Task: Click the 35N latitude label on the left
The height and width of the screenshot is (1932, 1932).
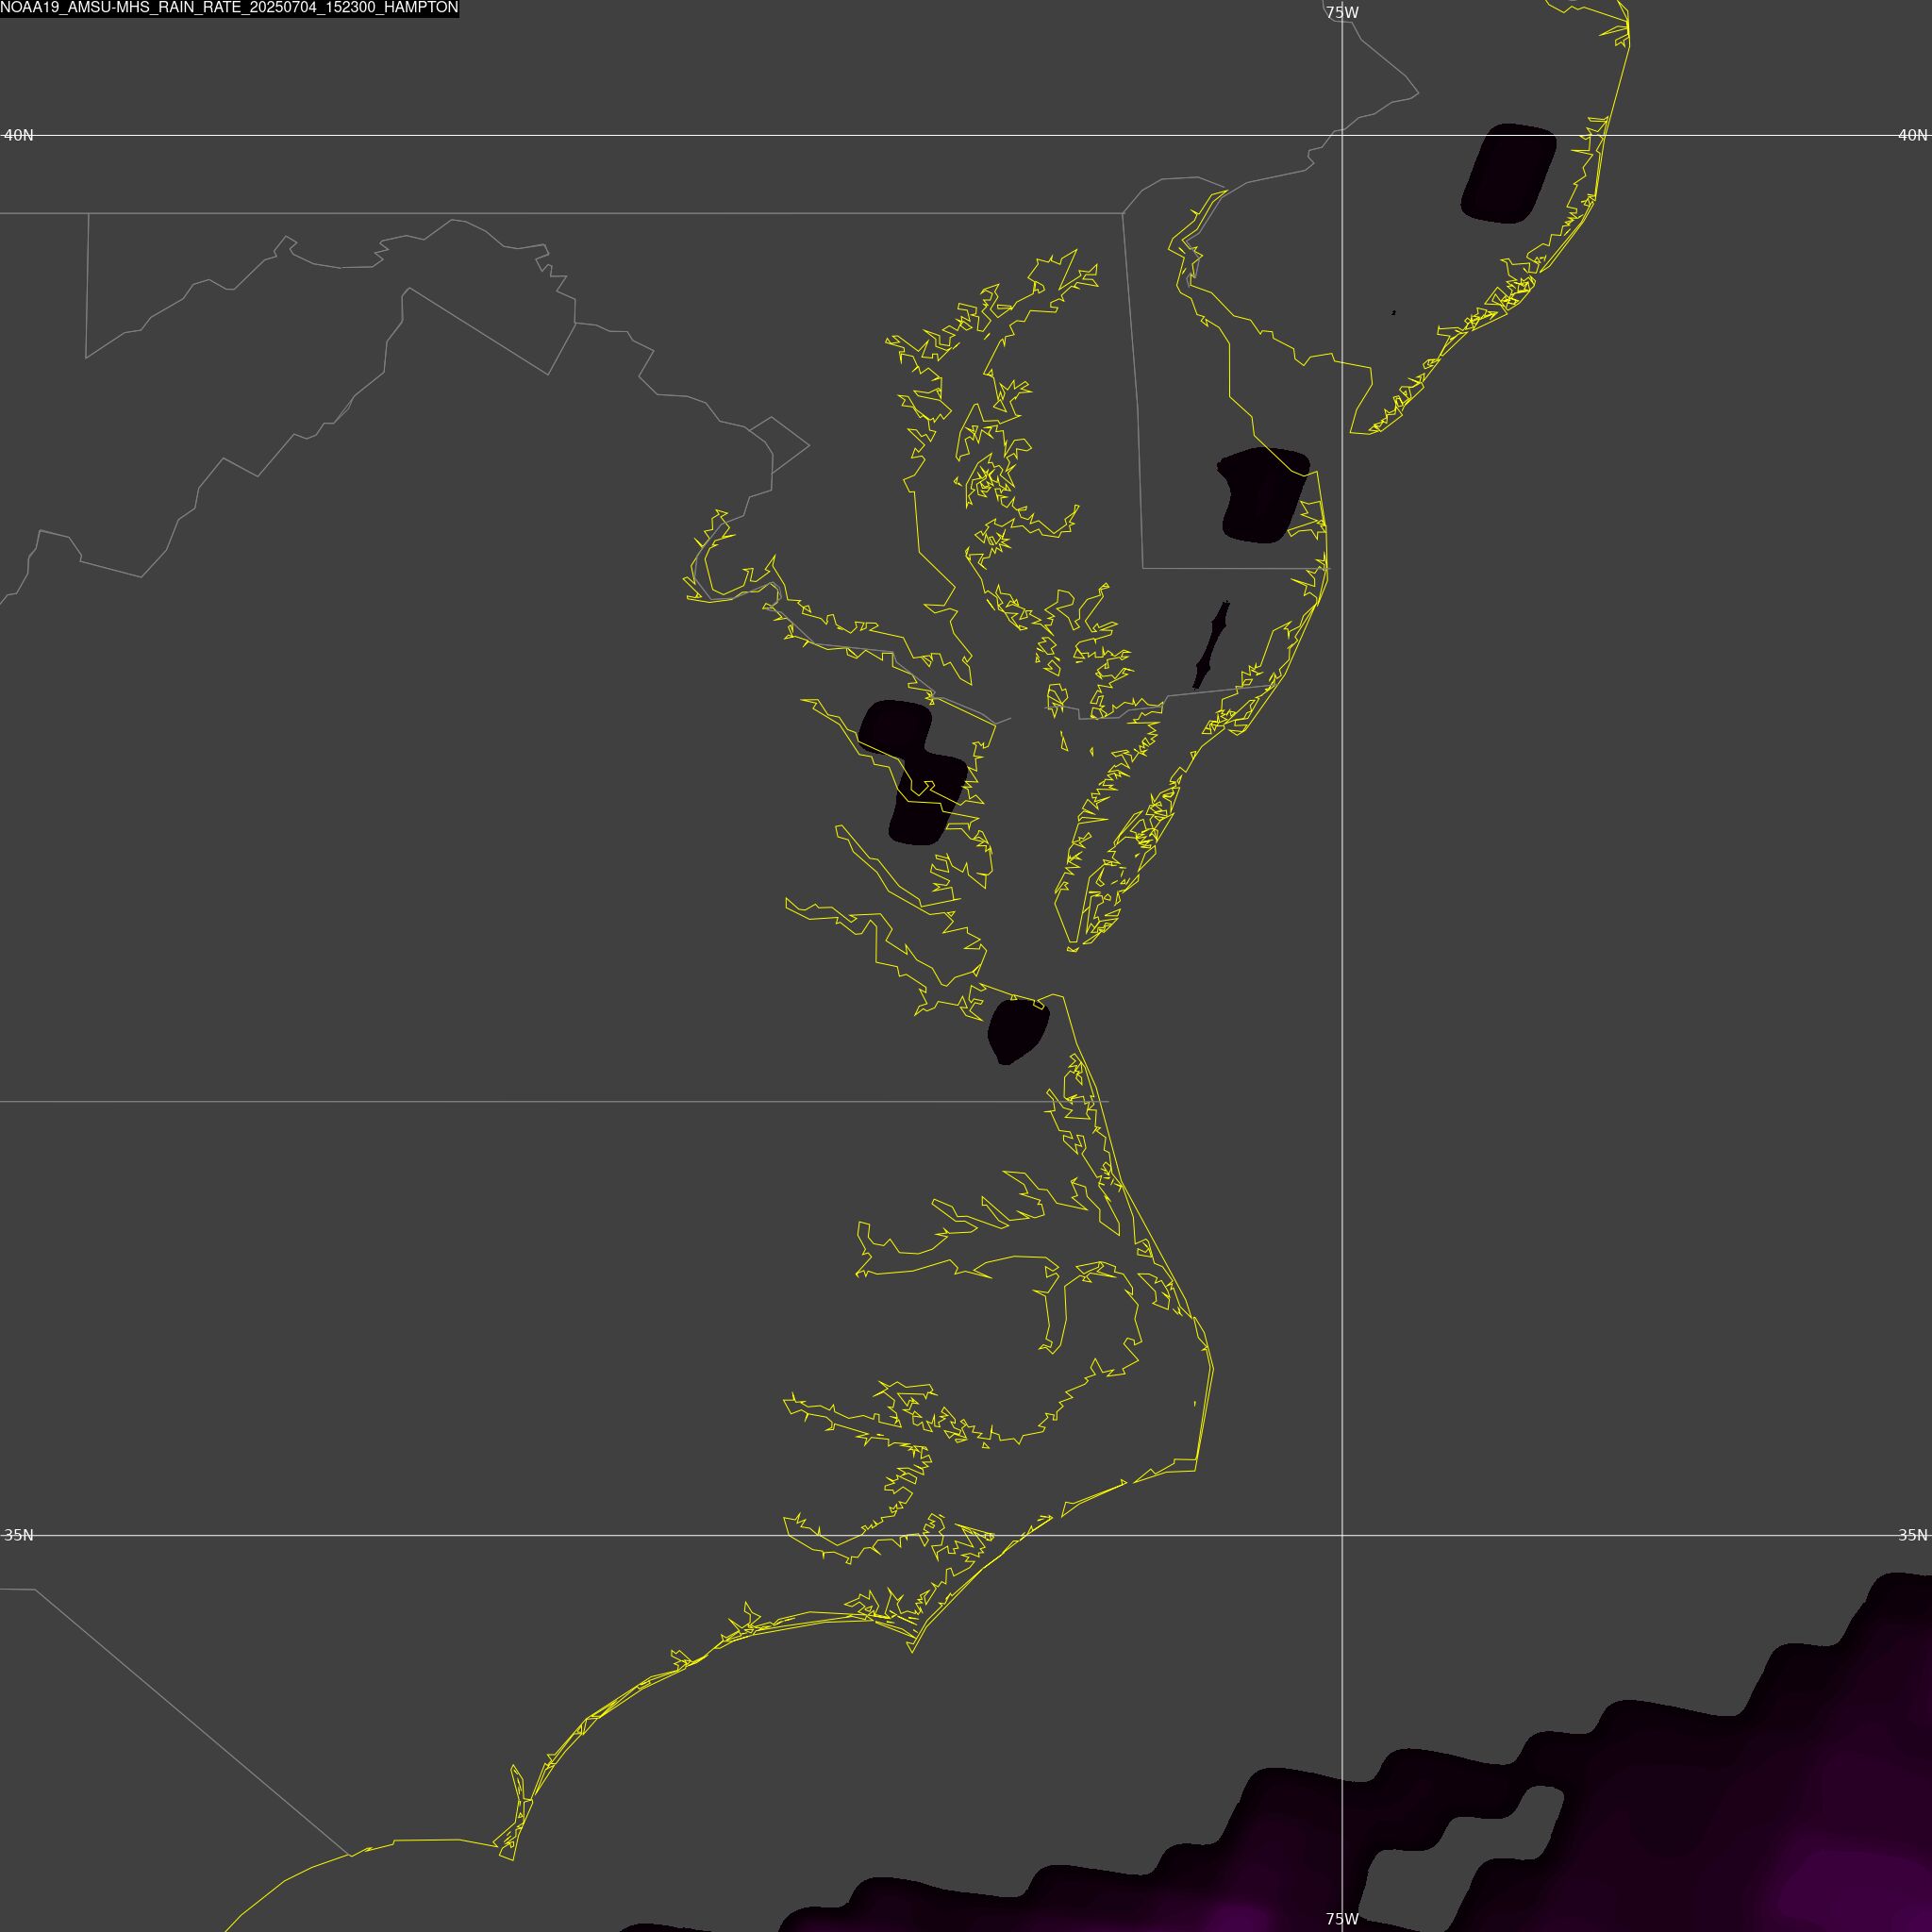Action: (x=18, y=1535)
